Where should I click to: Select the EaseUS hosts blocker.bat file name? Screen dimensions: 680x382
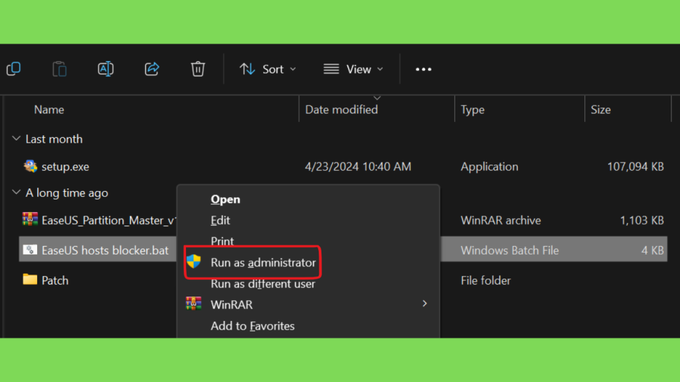click(x=105, y=250)
